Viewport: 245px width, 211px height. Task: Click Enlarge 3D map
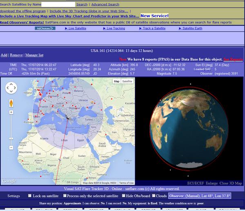coord(212,183)
